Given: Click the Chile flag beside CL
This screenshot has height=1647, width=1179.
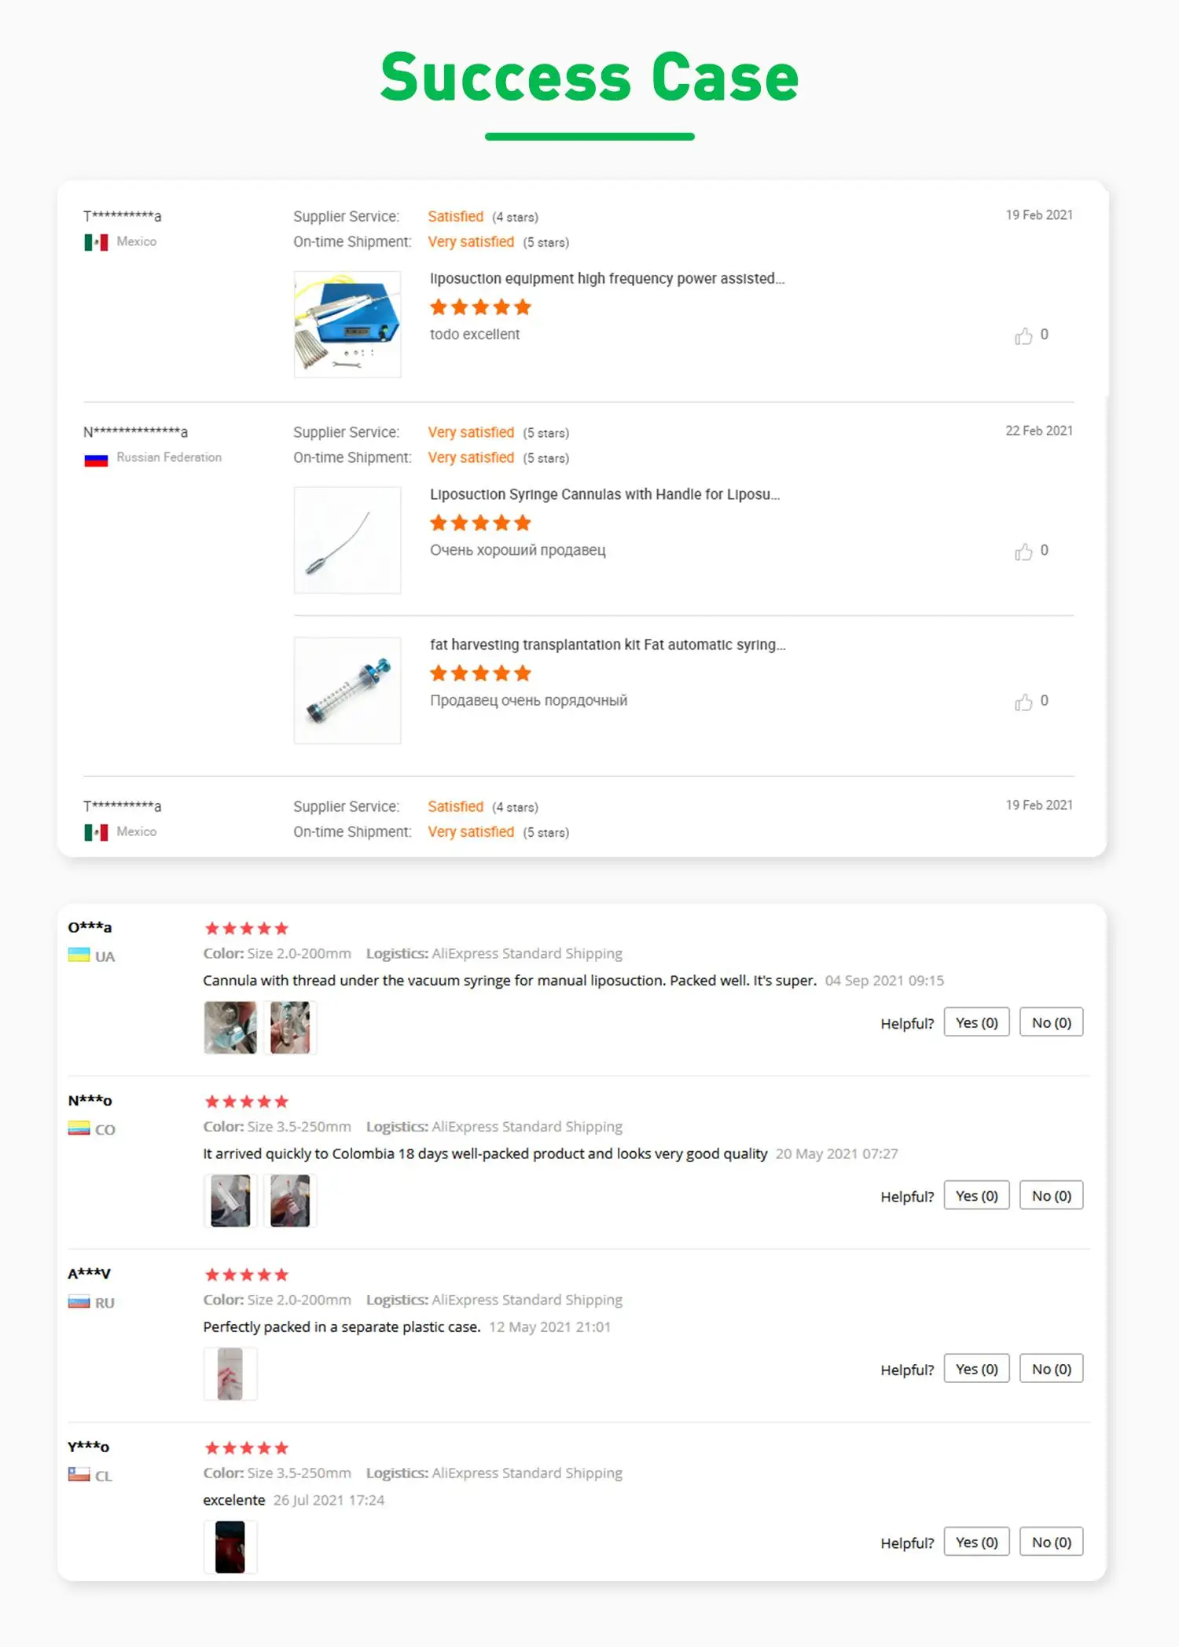Looking at the screenshot, I should [x=79, y=1475].
